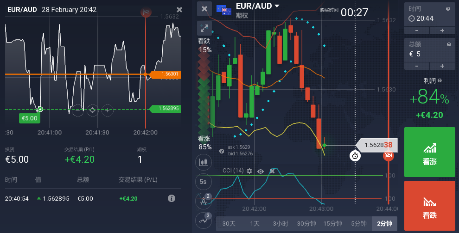Remove the CCI (14) indicator
The width and height of the screenshot is (459, 233).
point(272,171)
